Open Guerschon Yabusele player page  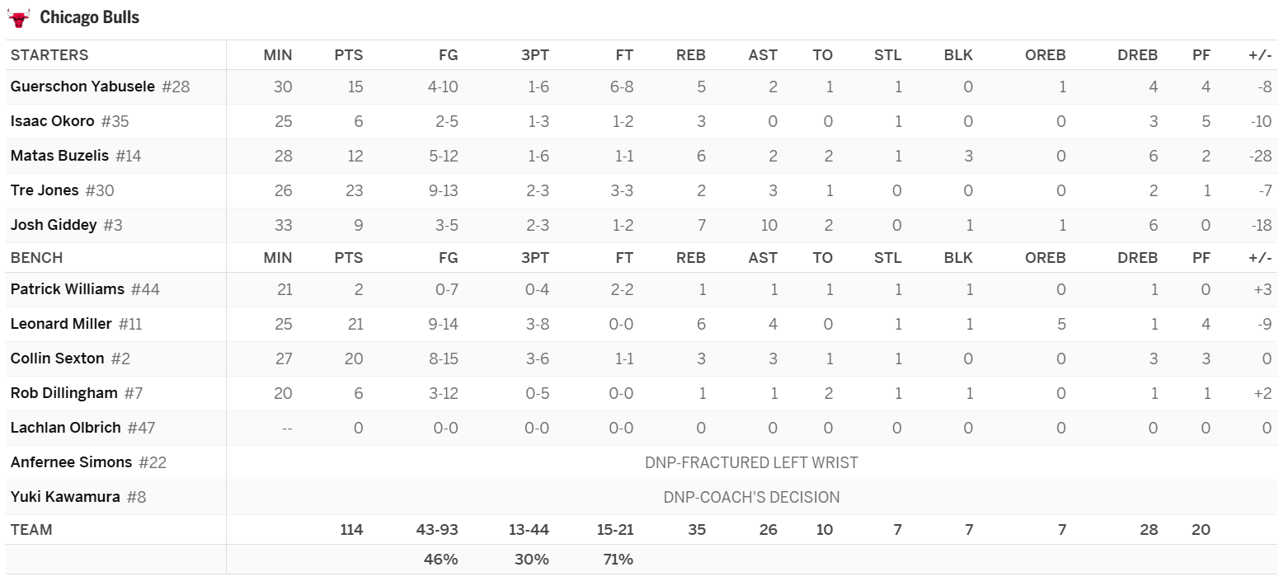[82, 87]
